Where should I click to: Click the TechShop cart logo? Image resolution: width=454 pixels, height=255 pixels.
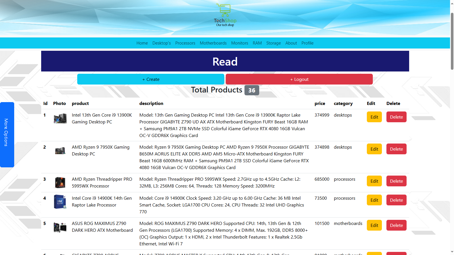(x=225, y=15)
